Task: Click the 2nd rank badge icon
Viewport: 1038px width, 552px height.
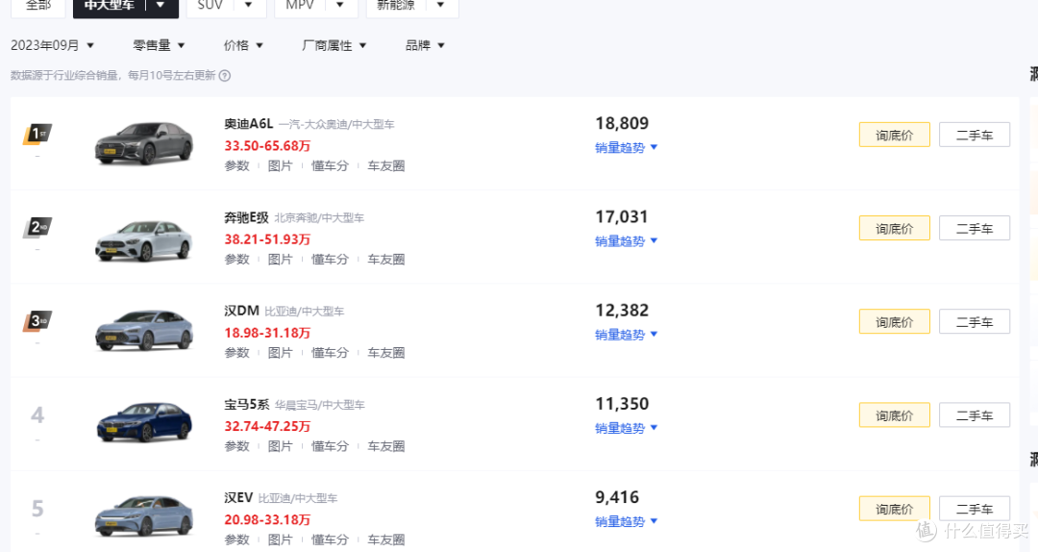Action: click(37, 227)
